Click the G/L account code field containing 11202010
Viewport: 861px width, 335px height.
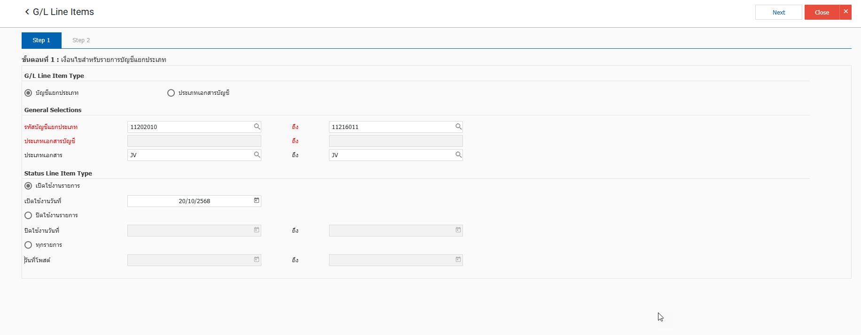click(188, 127)
